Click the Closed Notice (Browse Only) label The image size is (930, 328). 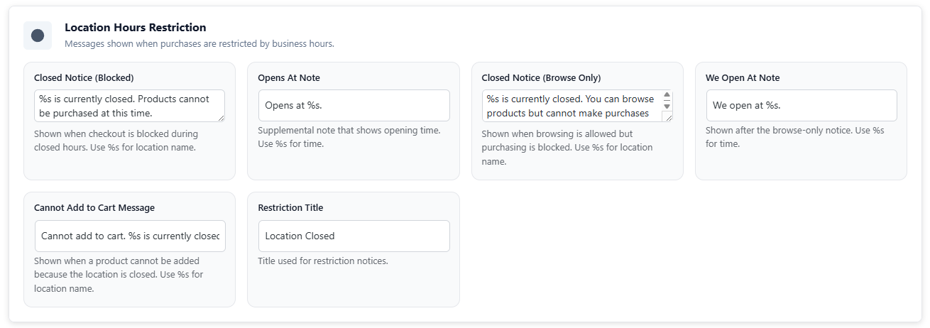541,78
